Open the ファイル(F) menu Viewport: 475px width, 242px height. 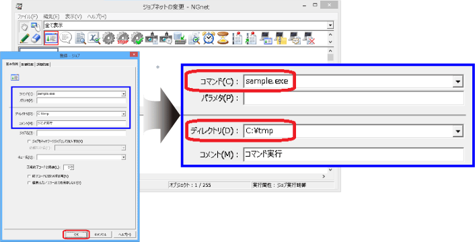(x=28, y=17)
